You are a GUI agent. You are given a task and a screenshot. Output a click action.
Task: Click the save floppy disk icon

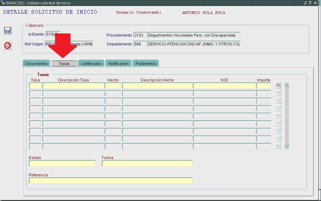tap(8, 30)
